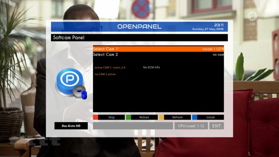
Task: Open the Install softcam option
Action: [210, 117]
